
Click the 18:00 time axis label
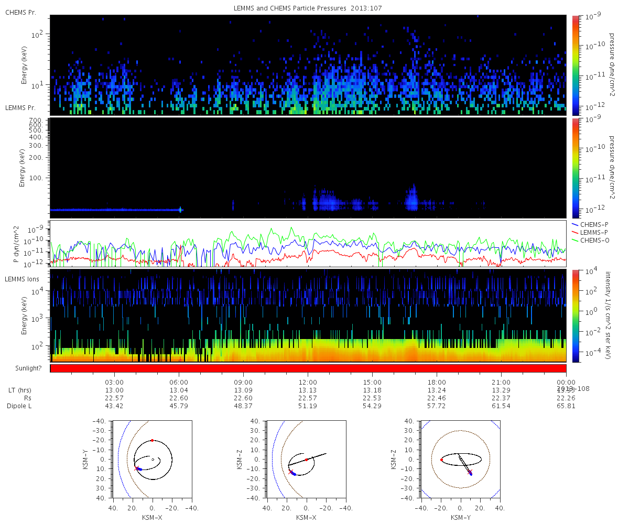point(437,383)
